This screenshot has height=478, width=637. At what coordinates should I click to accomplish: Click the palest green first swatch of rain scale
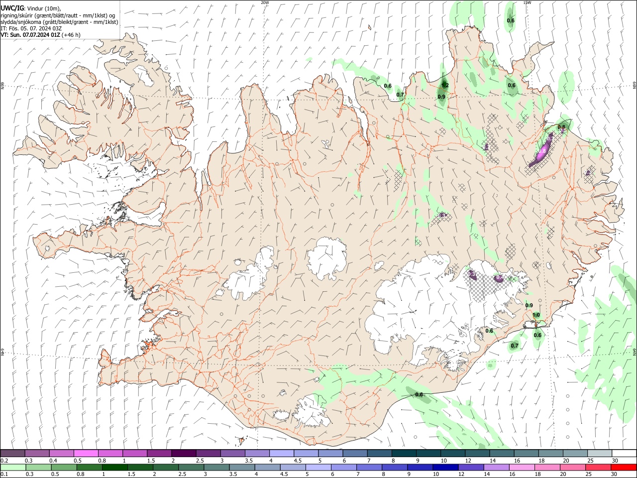point(13,467)
